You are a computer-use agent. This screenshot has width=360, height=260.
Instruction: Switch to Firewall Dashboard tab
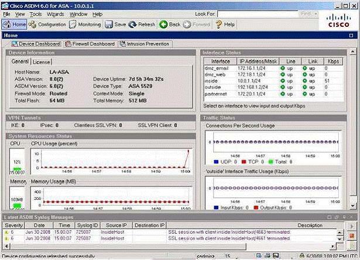click(x=90, y=44)
